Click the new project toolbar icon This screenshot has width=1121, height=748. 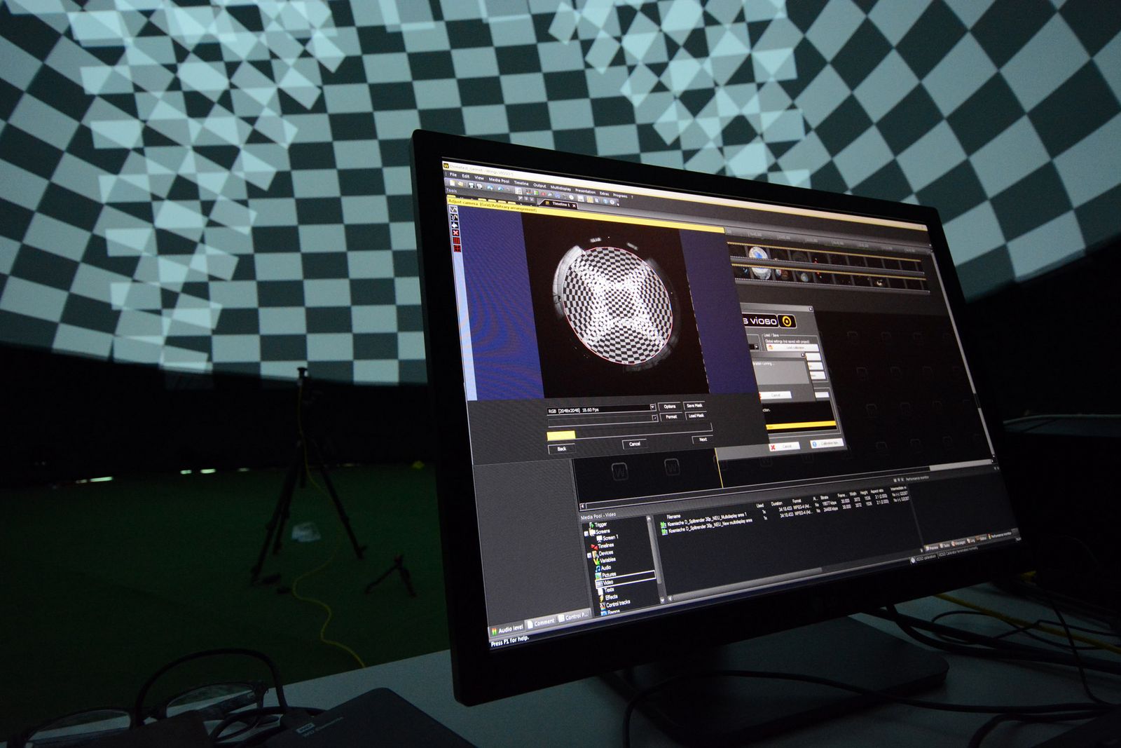(452, 183)
